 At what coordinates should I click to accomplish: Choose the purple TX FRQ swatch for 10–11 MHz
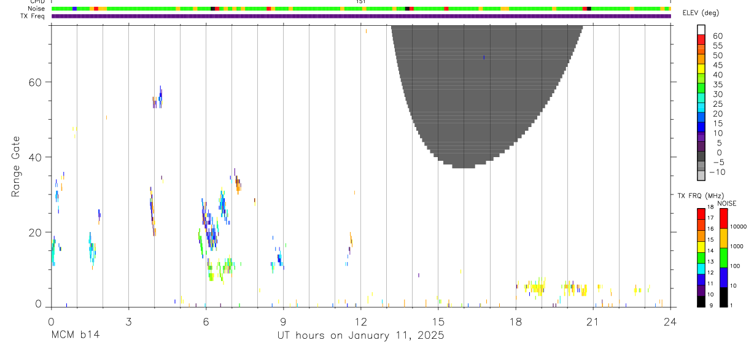click(701, 290)
